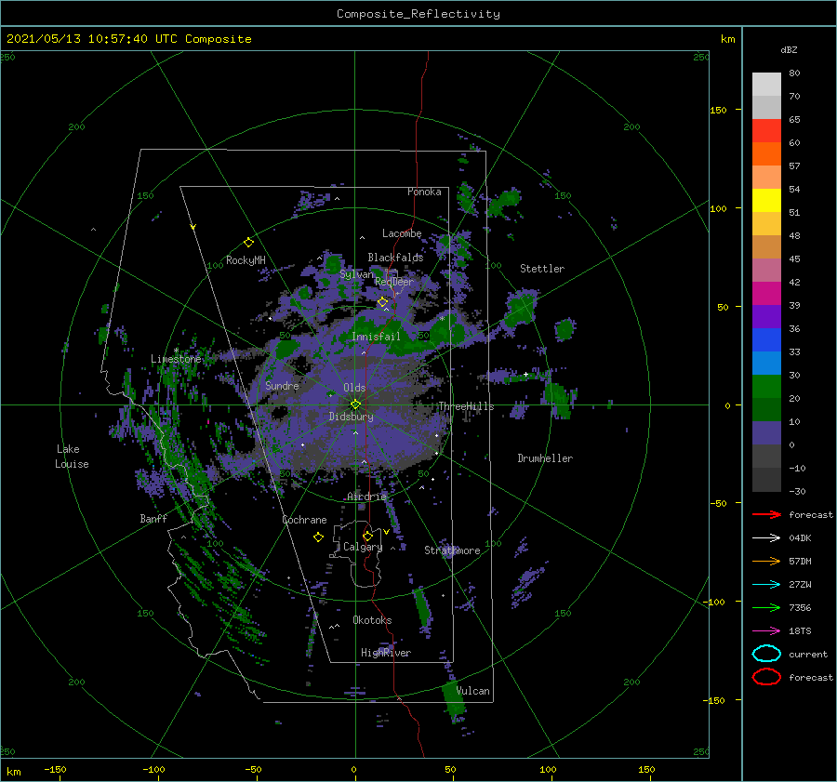Select the orange 57DM arrow icon
Viewport: 837px width, 782px height.
click(766, 561)
